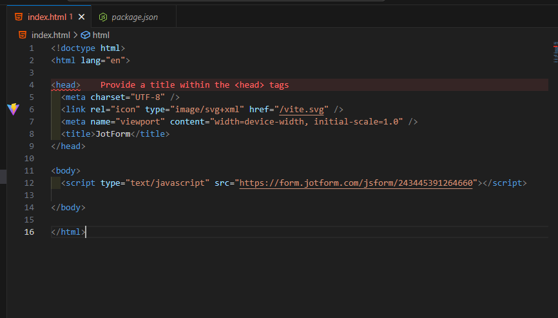Click the breadcrumb chevron separator
Screen dimensions: 558x318
tap(75, 35)
